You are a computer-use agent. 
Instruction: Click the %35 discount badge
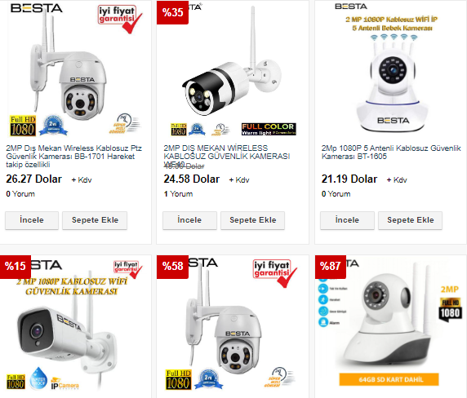pyautogui.click(x=172, y=12)
